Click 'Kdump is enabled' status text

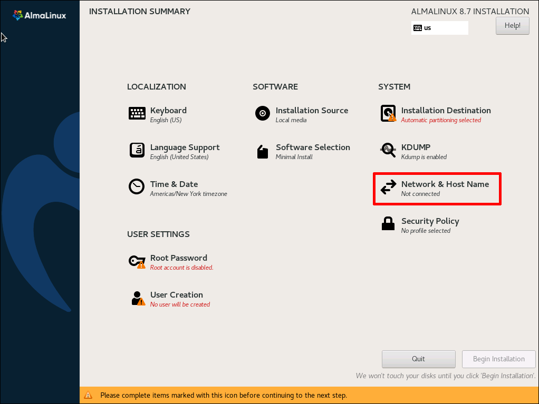(424, 157)
